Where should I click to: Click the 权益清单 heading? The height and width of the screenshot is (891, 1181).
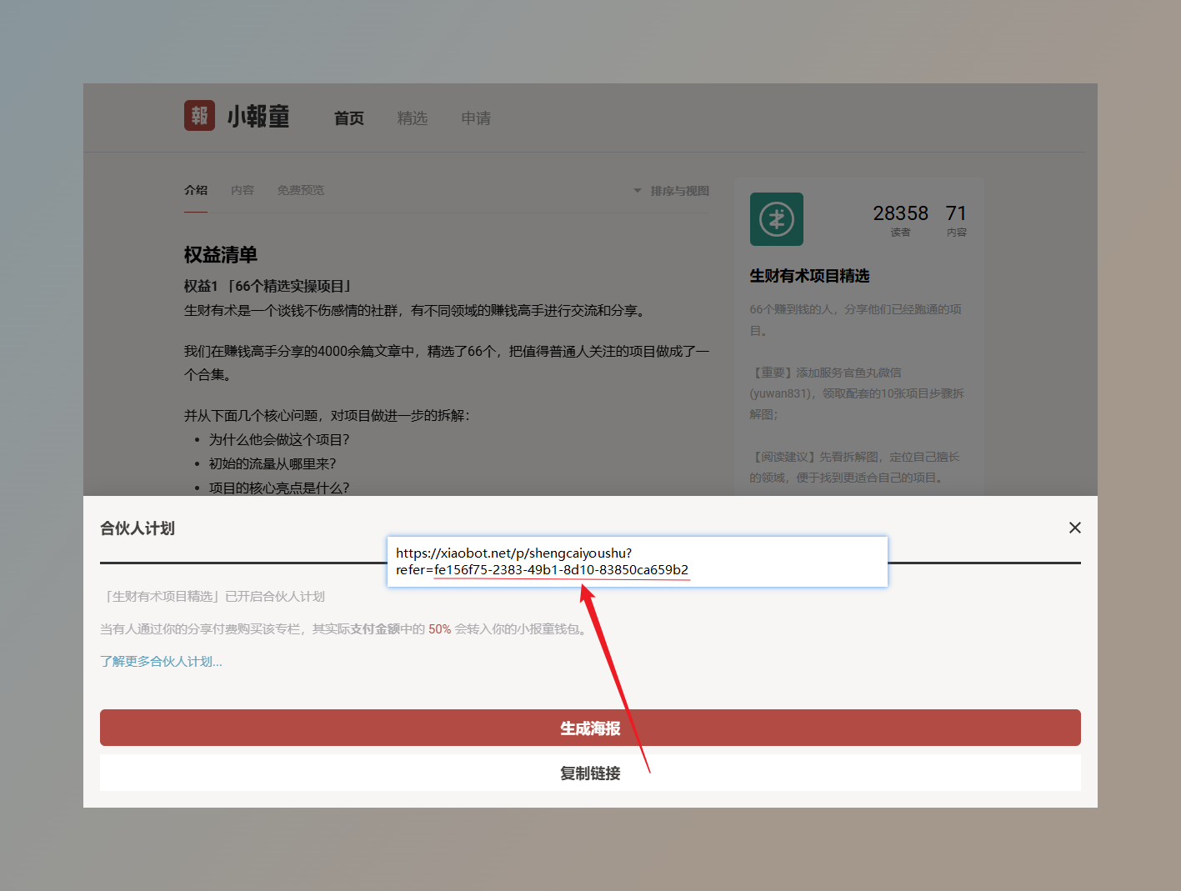pos(221,254)
